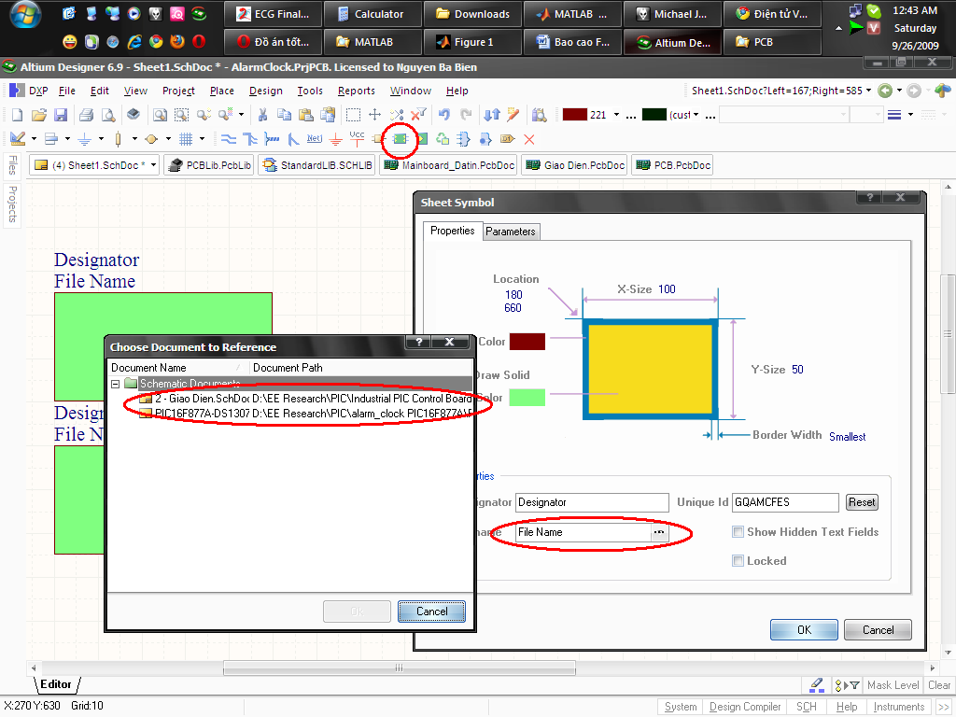Click the Print icon in the toolbar

point(86,115)
